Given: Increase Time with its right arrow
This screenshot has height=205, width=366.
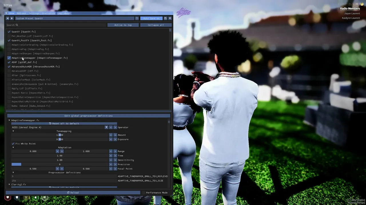Looking at the screenshot, I should point(115,156).
